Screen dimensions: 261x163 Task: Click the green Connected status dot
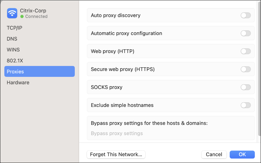click(x=22, y=16)
